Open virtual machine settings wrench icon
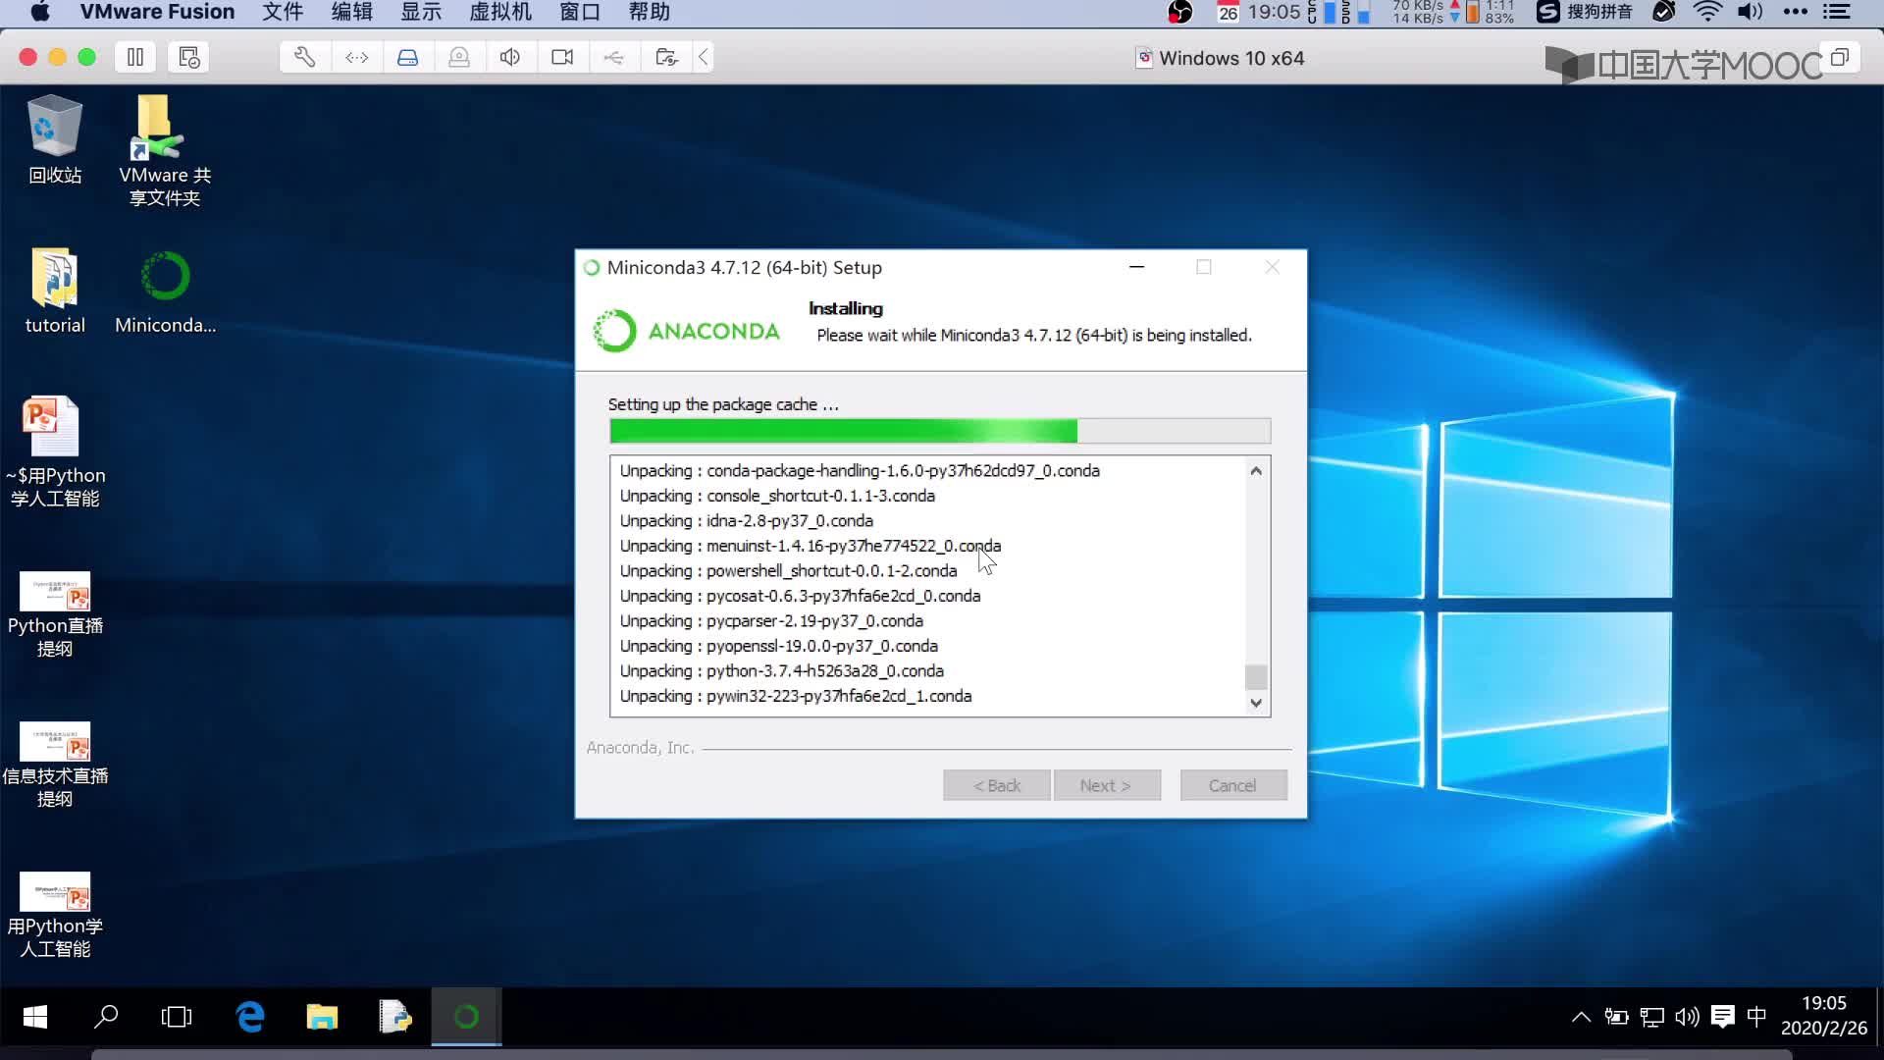Image resolution: width=1884 pixels, height=1060 pixels. pyautogui.click(x=305, y=57)
